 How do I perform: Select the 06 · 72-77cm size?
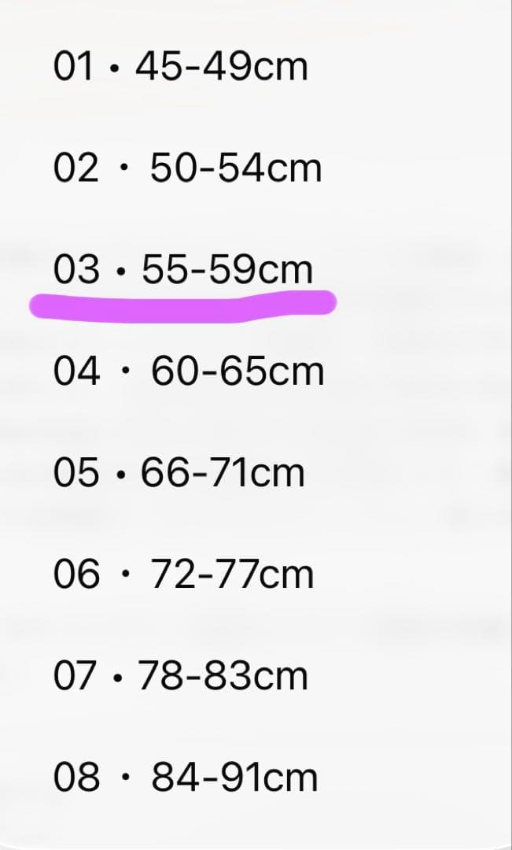[x=183, y=575]
